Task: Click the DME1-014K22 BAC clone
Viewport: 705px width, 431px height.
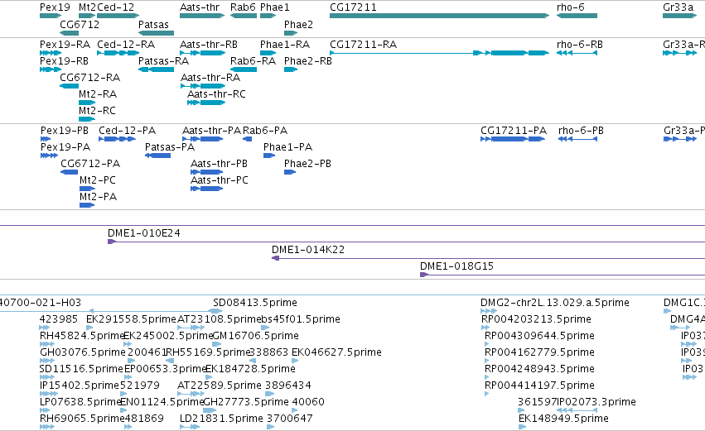Action: (488, 259)
